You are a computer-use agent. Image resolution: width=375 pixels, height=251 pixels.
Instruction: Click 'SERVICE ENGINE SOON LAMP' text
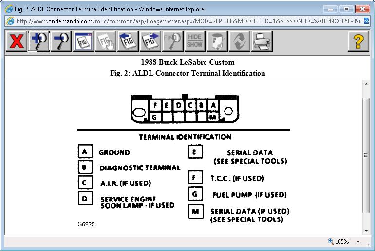click(x=137, y=202)
